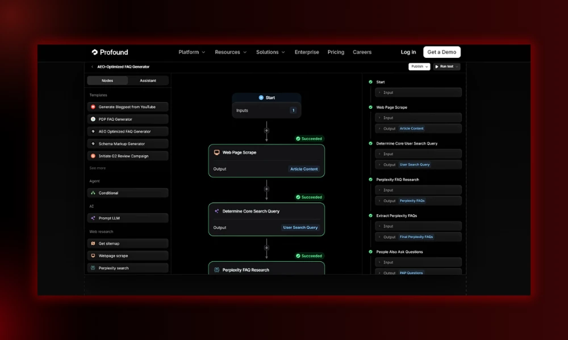The height and width of the screenshot is (340, 568).
Task: Click the Web Page Scrape node monitor icon
Action: click(x=216, y=152)
